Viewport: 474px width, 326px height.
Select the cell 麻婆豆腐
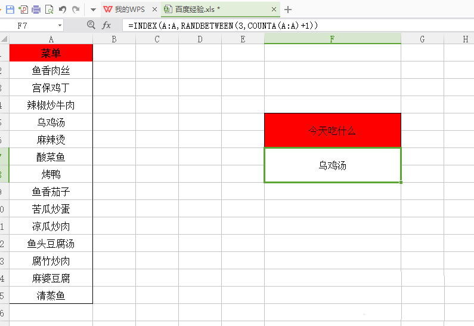[x=51, y=278]
